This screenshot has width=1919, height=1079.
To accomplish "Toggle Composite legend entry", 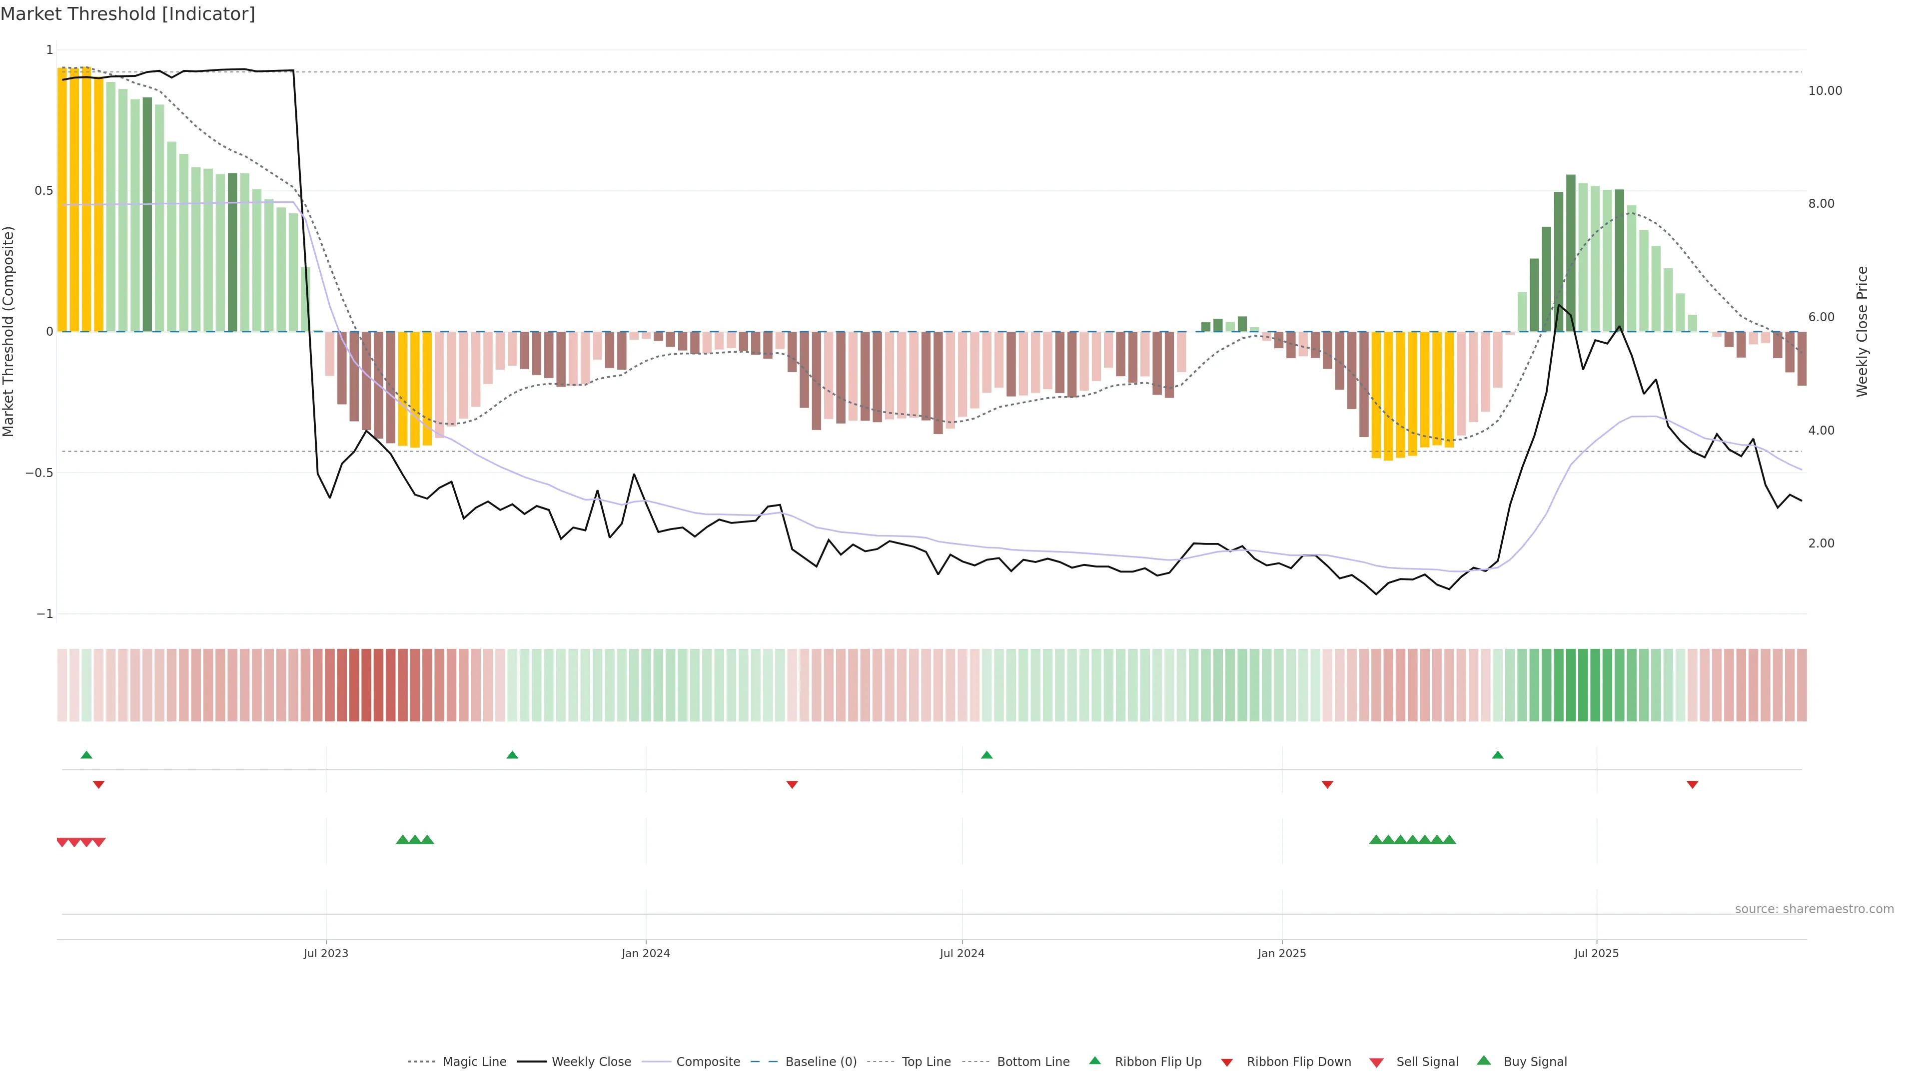I will click(x=708, y=1062).
